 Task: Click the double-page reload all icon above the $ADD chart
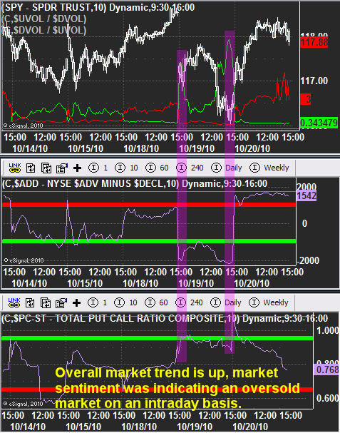[46, 168]
